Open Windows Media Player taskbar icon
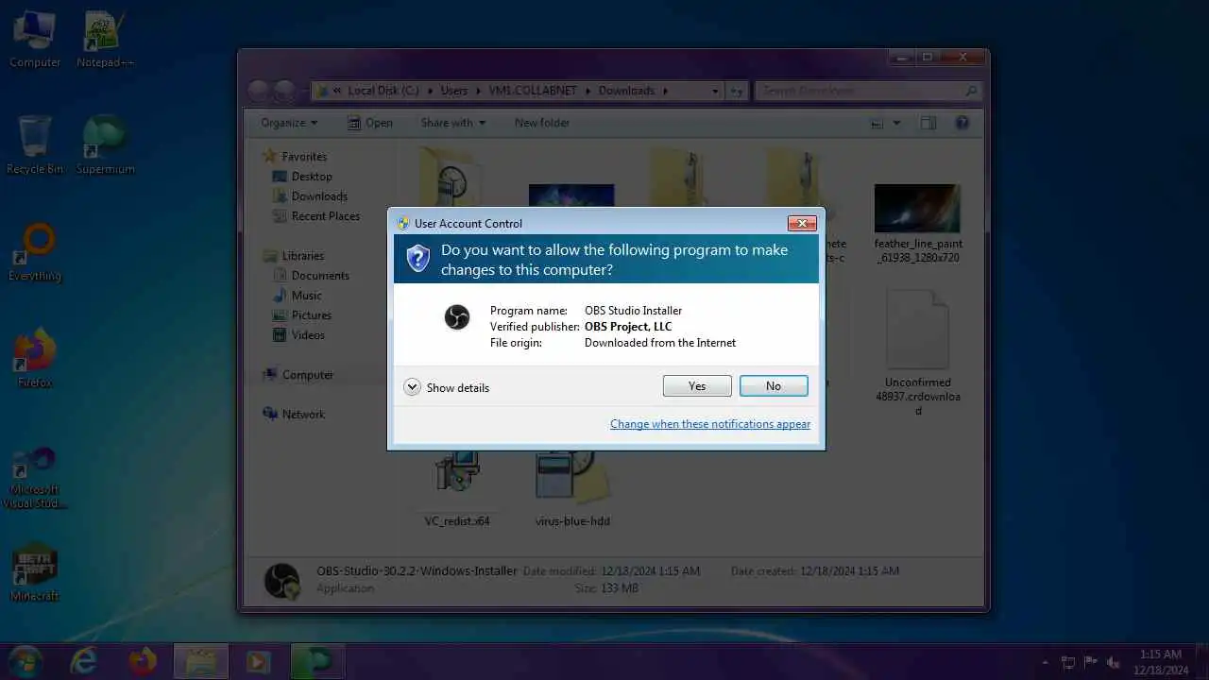 pos(258,661)
